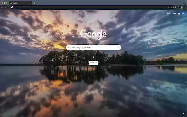
Task: Open the Extensions puzzle icon
Action: tap(175, 7)
